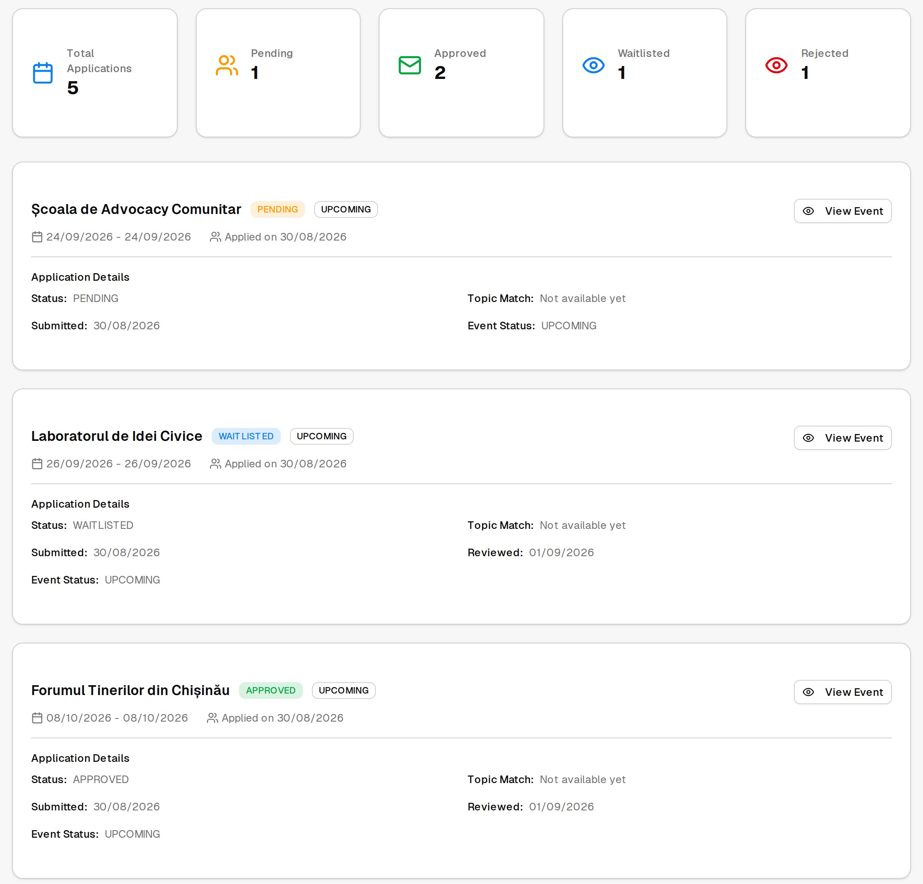
Task: Click the people icon beside Forumul applied date
Action: pyautogui.click(x=213, y=718)
